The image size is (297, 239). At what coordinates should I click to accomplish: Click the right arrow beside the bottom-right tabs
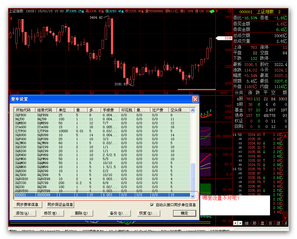tap(240, 223)
